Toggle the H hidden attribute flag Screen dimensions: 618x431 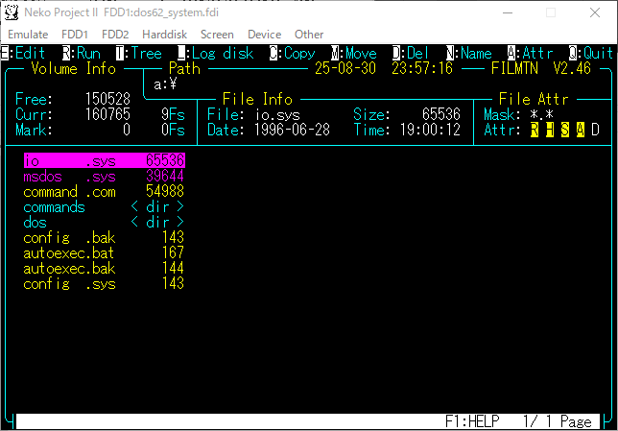click(x=550, y=130)
